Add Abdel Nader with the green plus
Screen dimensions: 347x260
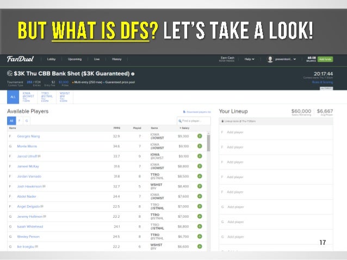point(200,196)
